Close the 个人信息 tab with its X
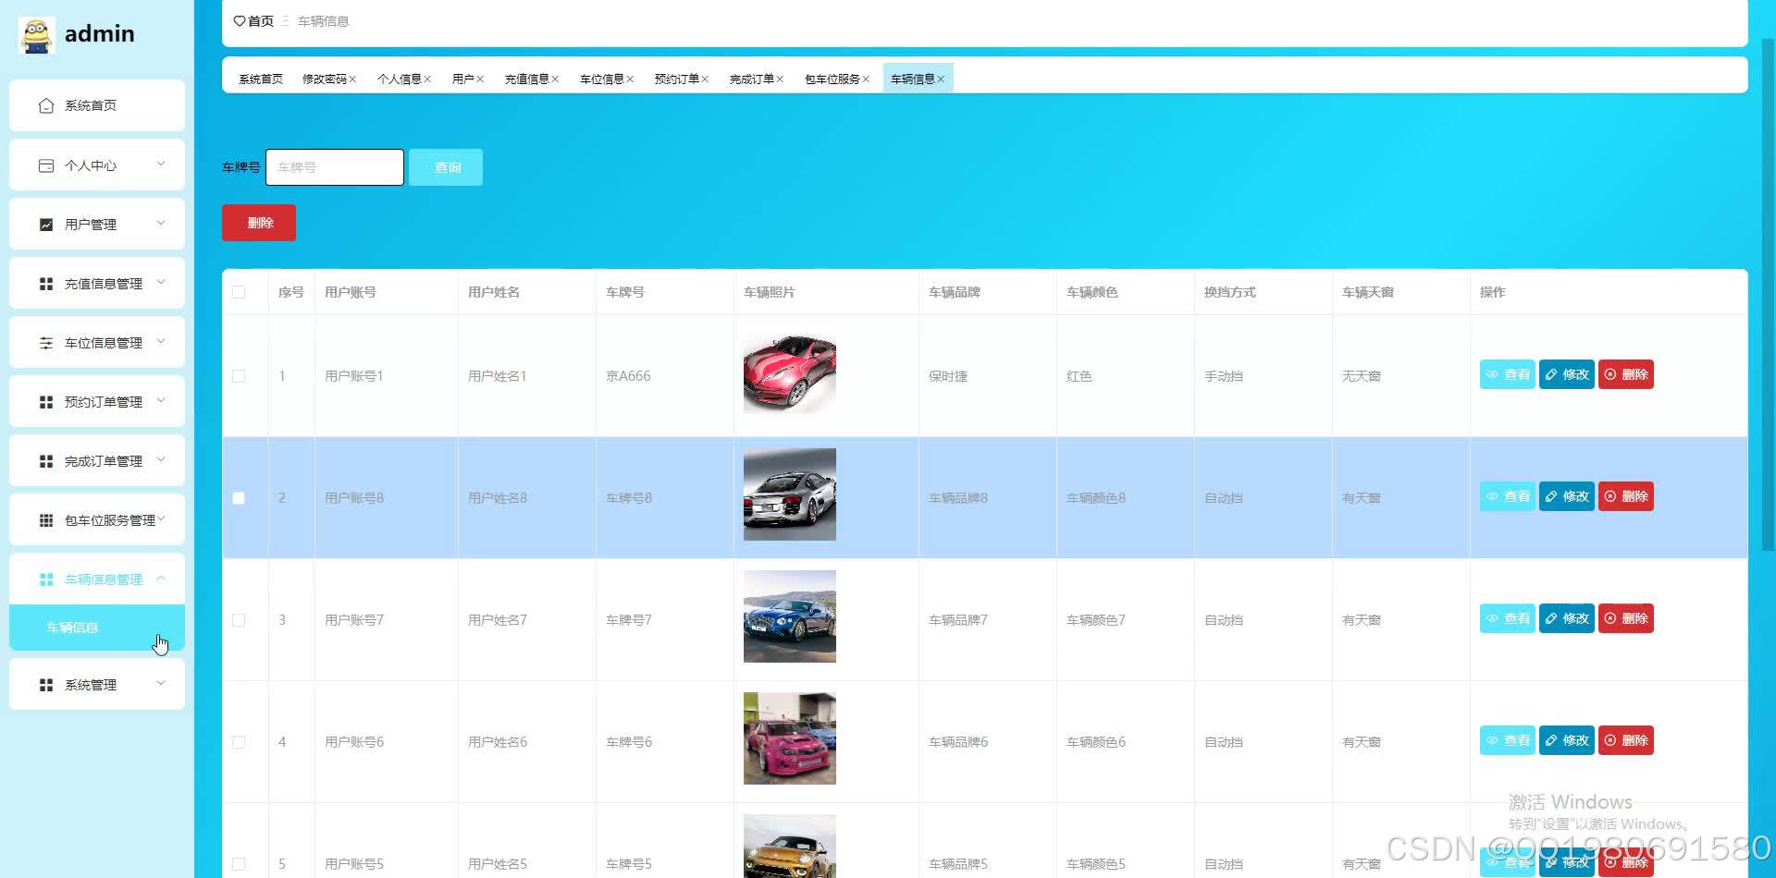This screenshot has width=1776, height=878. 427,79
